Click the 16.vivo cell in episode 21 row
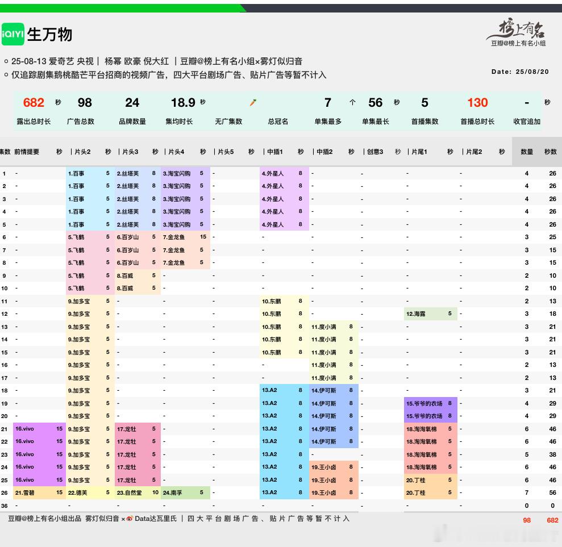 (39, 429)
